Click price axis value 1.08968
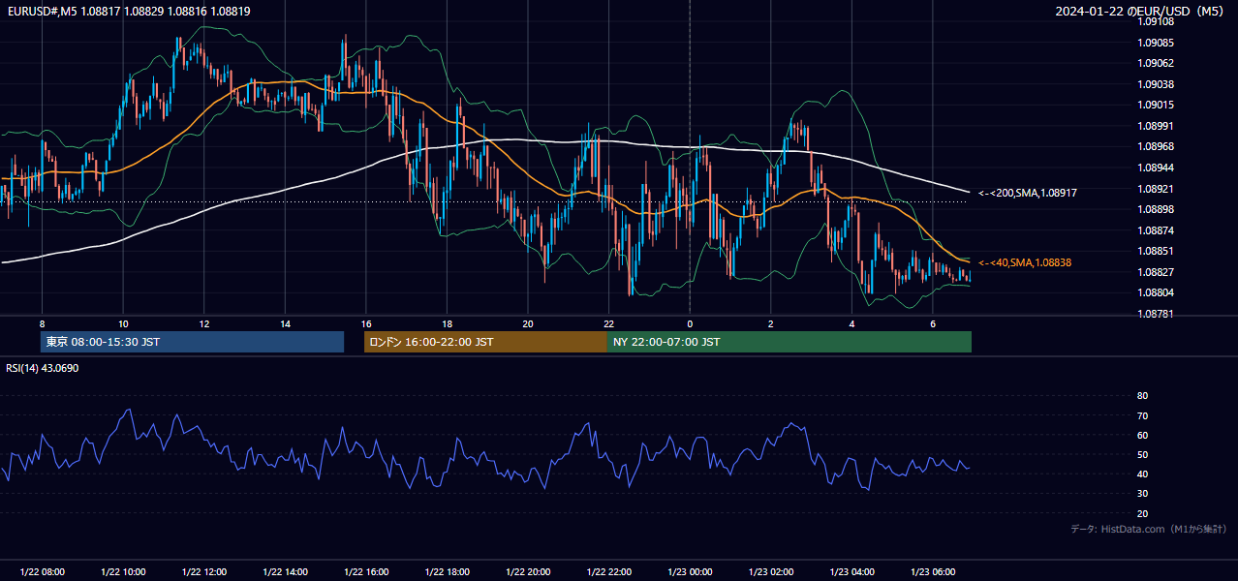The image size is (1238, 581). pyautogui.click(x=1155, y=146)
